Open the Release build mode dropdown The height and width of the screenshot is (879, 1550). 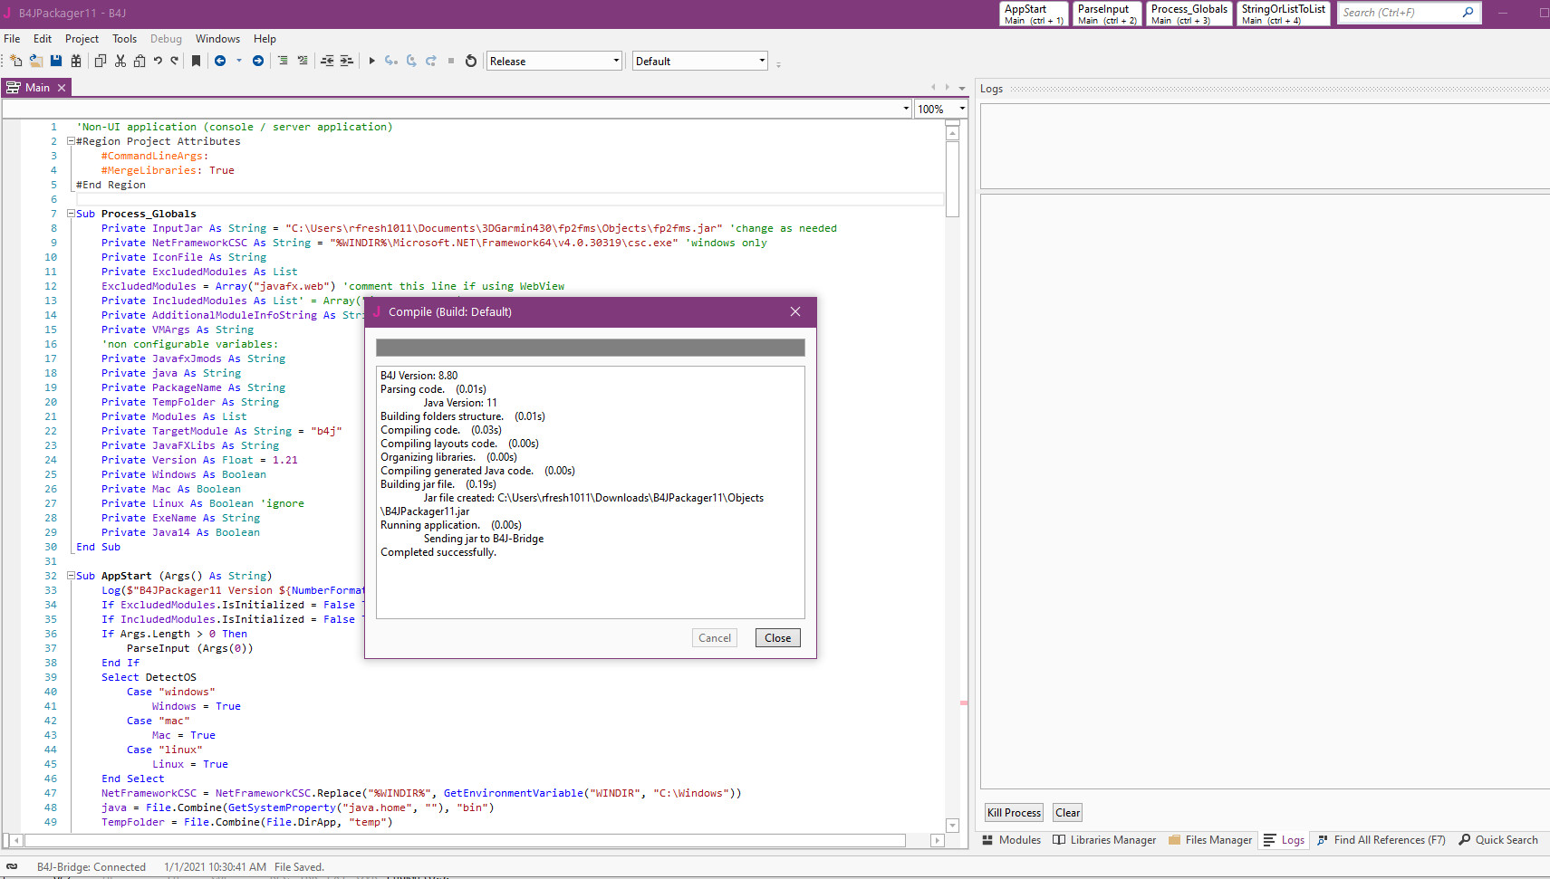(x=616, y=61)
